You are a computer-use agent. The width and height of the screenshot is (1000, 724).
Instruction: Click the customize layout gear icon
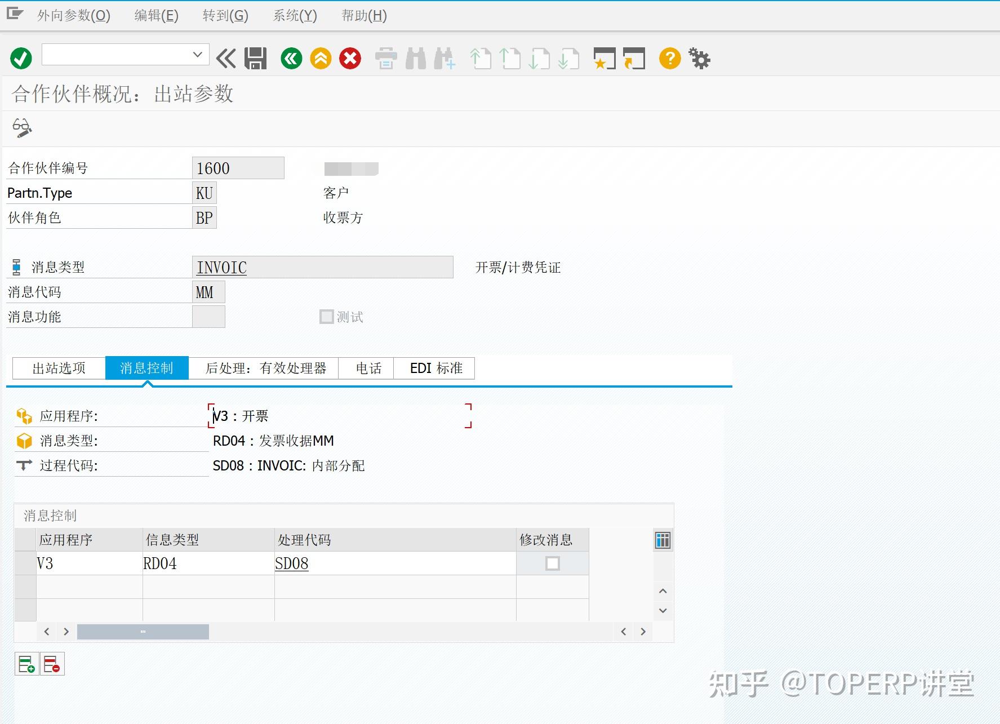point(699,58)
